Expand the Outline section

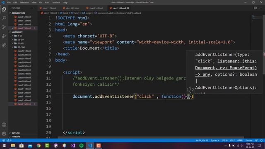(16, 133)
